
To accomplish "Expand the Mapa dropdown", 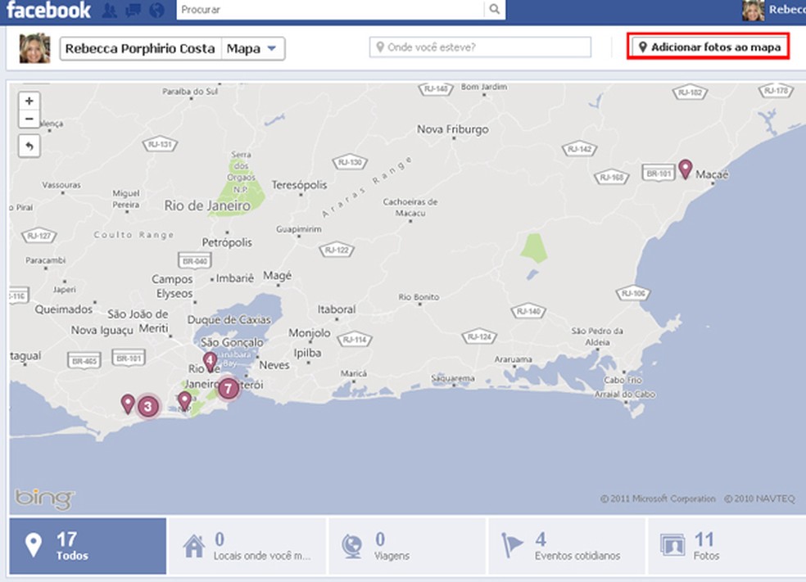I will [252, 49].
